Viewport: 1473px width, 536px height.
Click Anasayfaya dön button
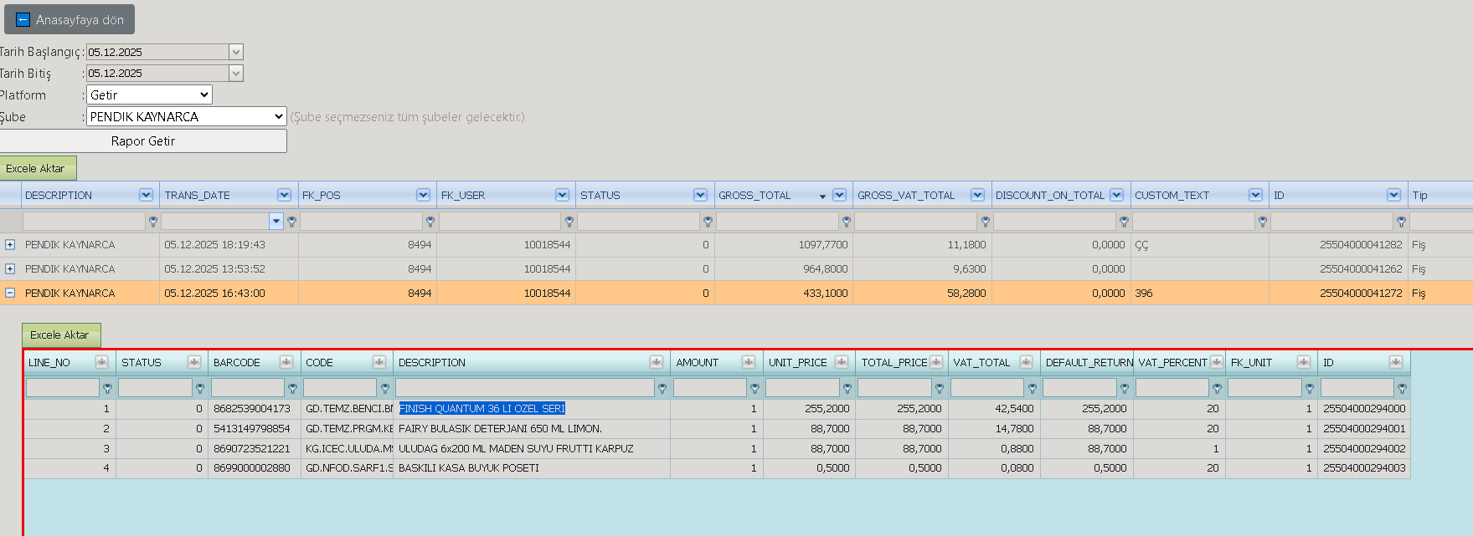(x=70, y=19)
